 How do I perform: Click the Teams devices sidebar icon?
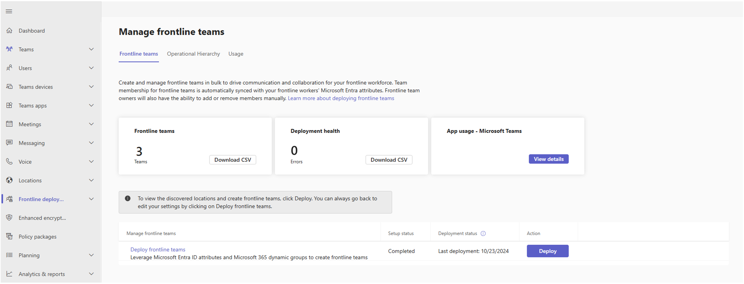[9, 87]
